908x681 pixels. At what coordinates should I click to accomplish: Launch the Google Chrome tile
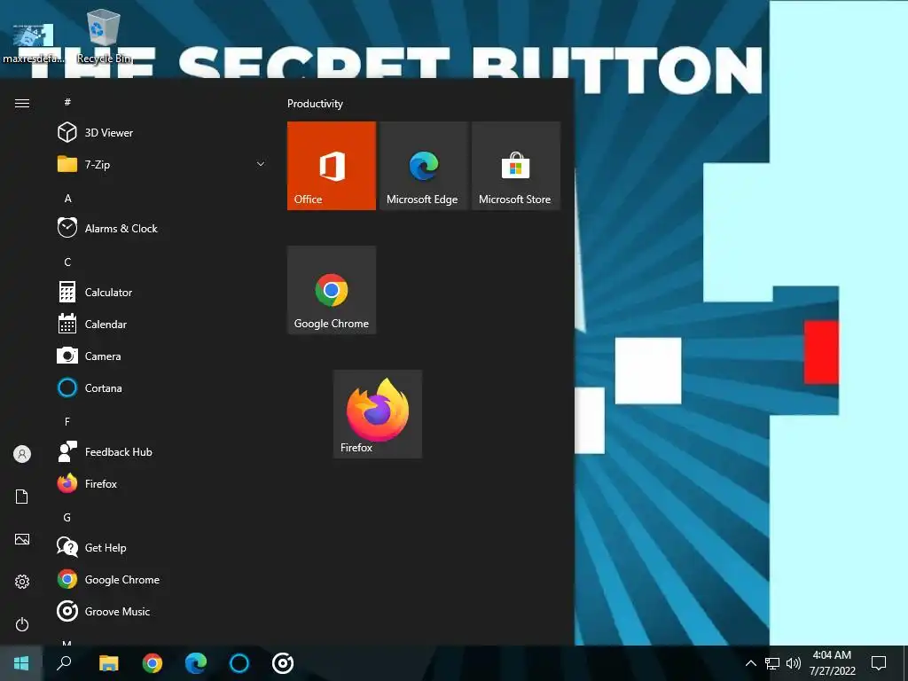(332, 290)
